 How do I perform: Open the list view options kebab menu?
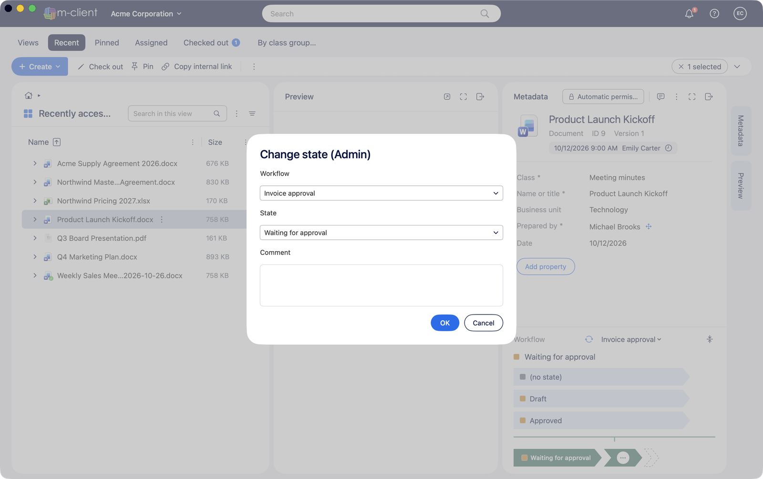[237, 113]
